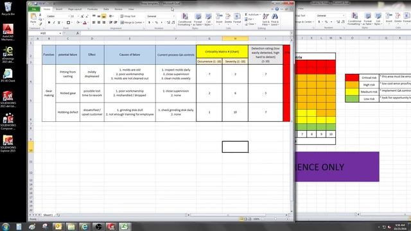The image size is (411, 231).
Task: Switch to the Review ribbon tab
Action: [118, 9]
